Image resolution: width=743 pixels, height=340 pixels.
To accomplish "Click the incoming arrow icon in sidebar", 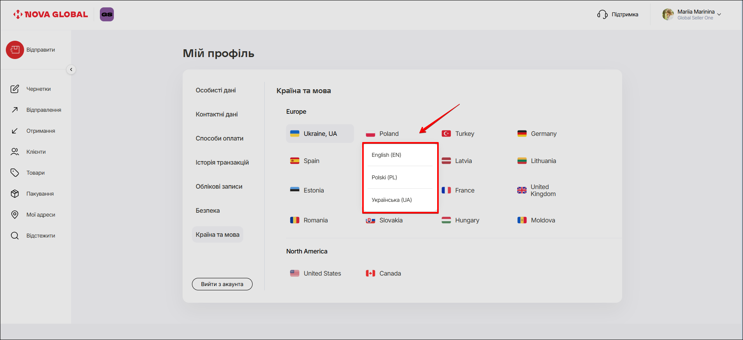I will 15,131.
